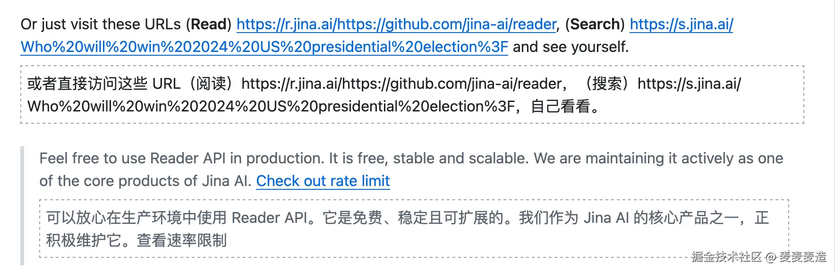Viewport: 835px width, 272px height.
Task: Click the '掘金技术社区 @ 麦麦麦造' watermark
Action: point(758,257)
